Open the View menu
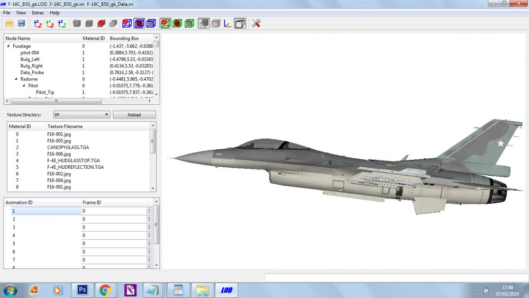 coord(21,13)
